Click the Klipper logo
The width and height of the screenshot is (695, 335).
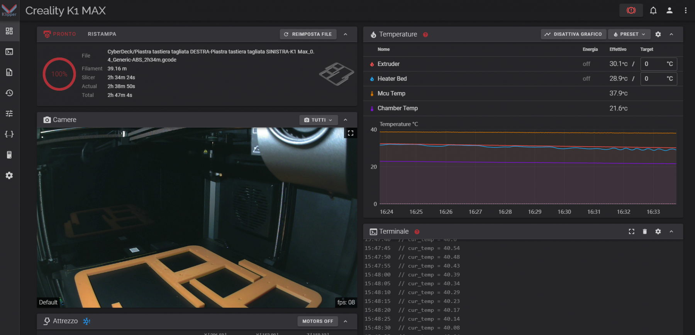click(9, 10)
